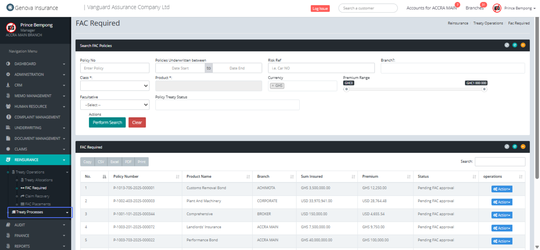Go to FAC Placements in sidebar
Image resolution: width=540 pixels, height=250 pixels.
pyautogui.click(x=38, y=204)
